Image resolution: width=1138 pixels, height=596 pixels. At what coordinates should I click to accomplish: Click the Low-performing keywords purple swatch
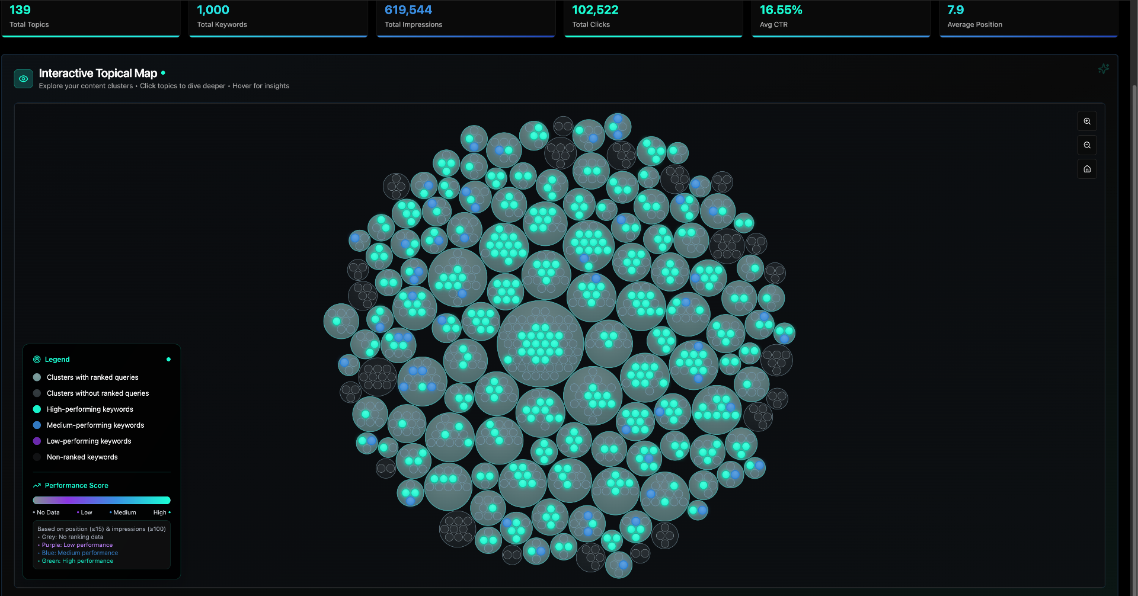[x=37, y=441]
